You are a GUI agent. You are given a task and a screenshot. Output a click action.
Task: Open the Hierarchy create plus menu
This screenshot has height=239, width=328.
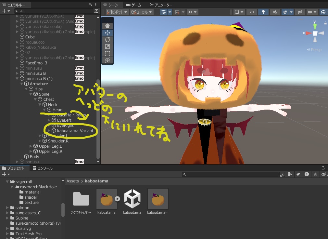tap(6, 11)
